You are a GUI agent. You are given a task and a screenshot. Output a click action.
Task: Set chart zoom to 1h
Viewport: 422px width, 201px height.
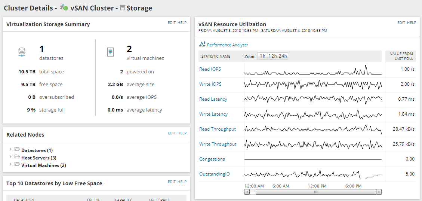263,56
